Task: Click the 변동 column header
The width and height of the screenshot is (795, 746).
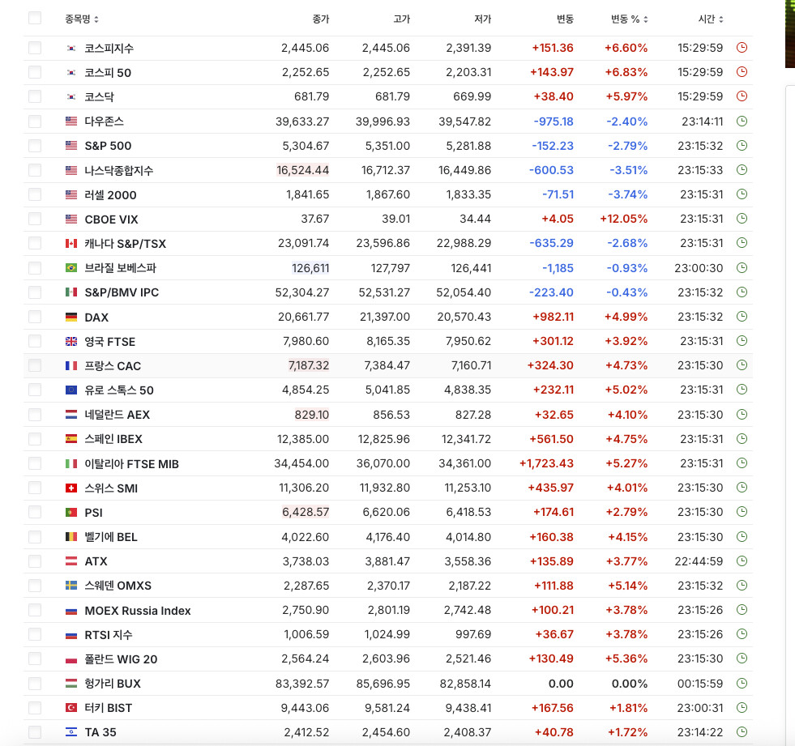Action: 565,19
